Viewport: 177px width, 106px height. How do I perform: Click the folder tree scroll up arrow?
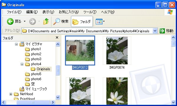pos(58,44)
